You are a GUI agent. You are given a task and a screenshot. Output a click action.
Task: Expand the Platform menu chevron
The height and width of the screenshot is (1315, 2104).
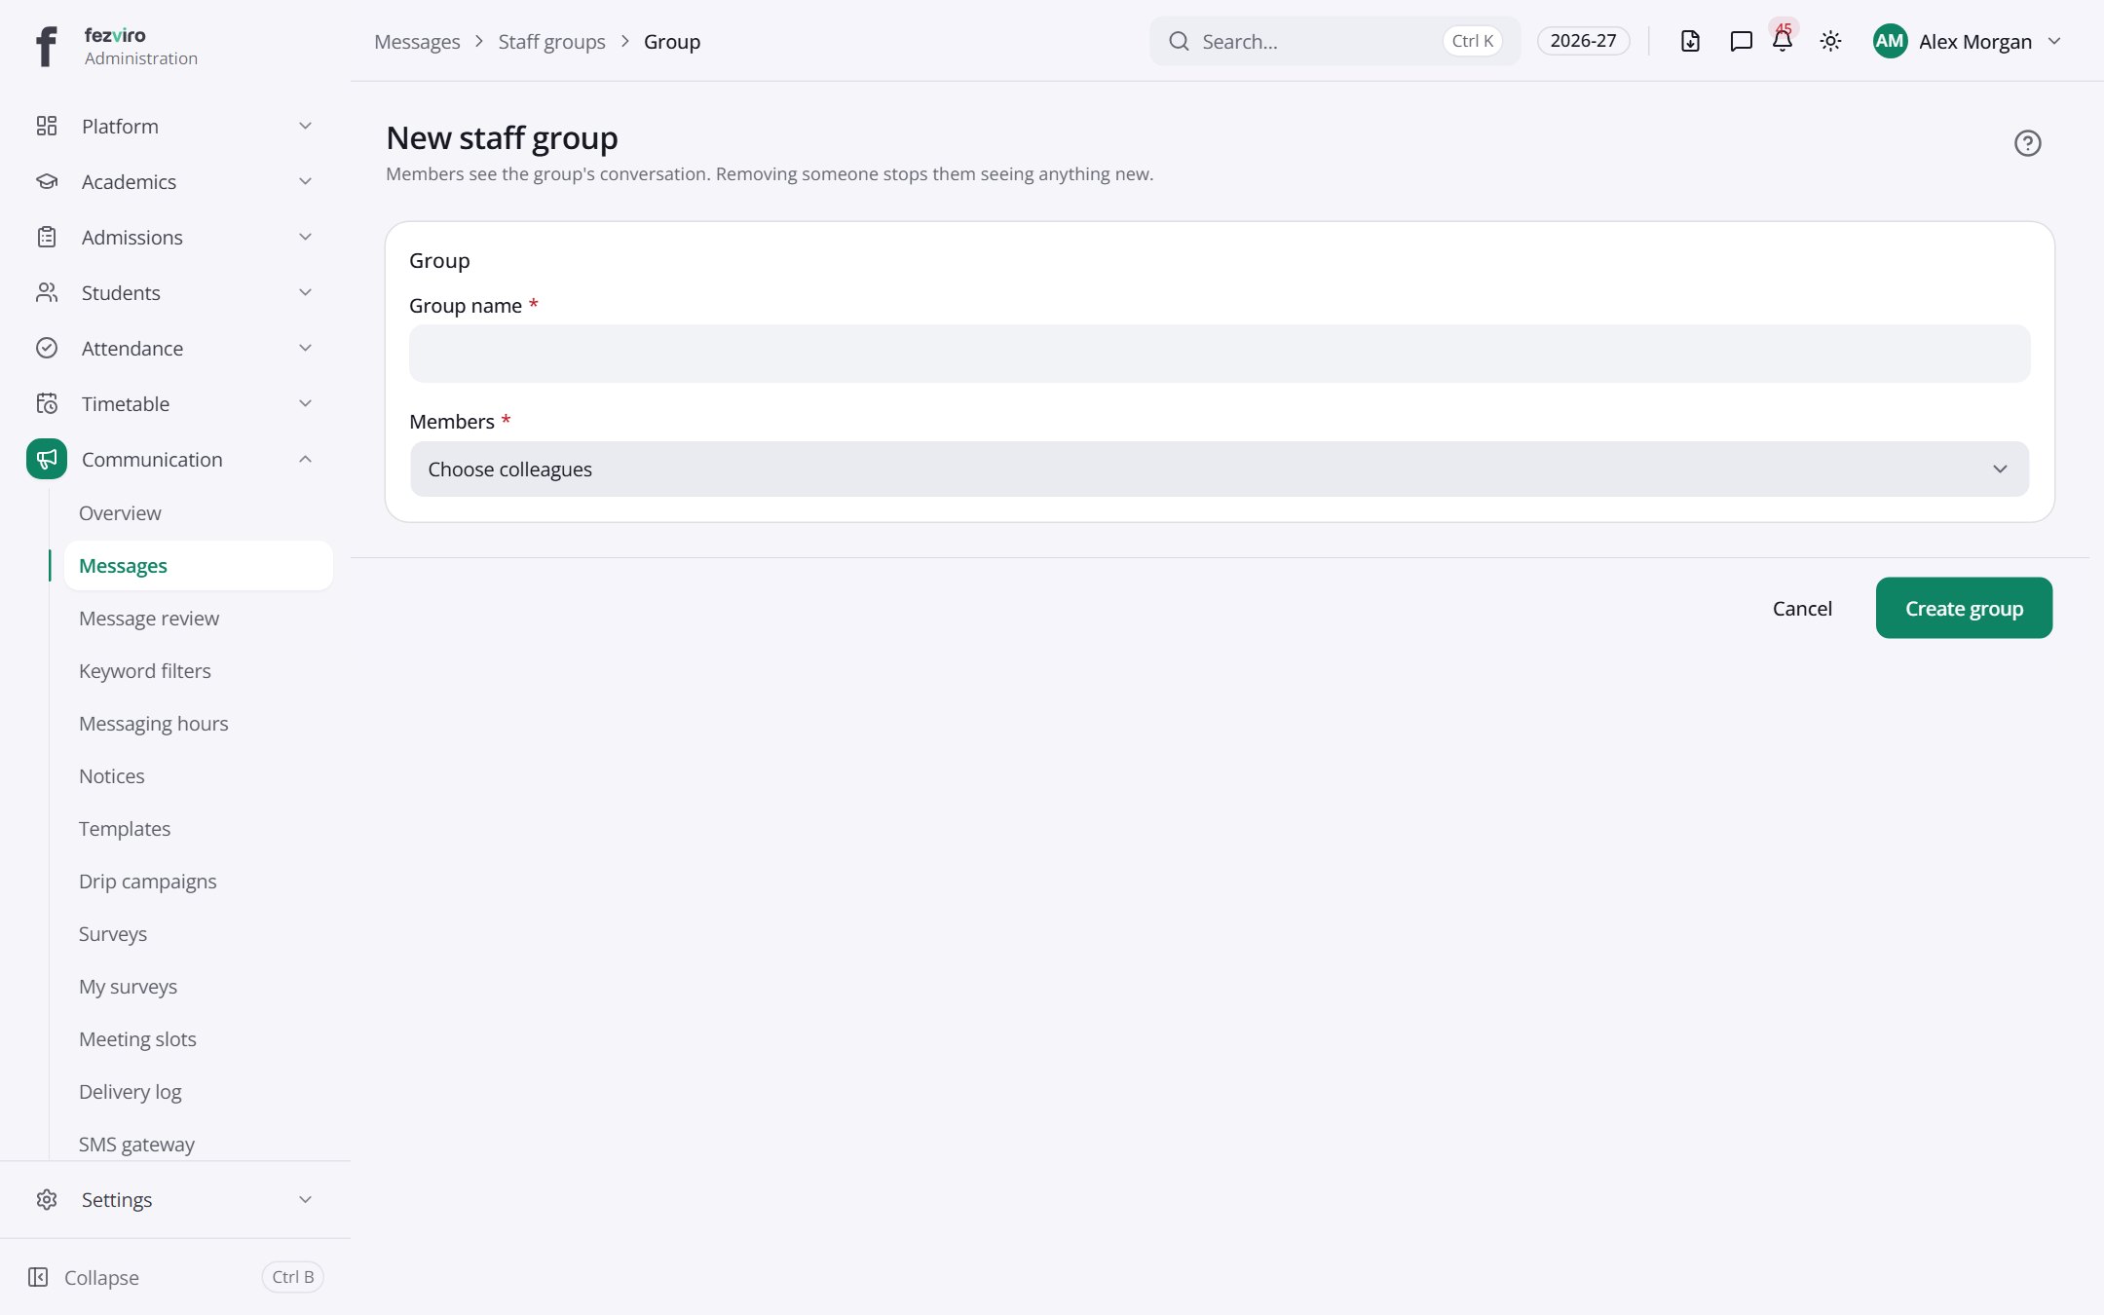(305, 126)
